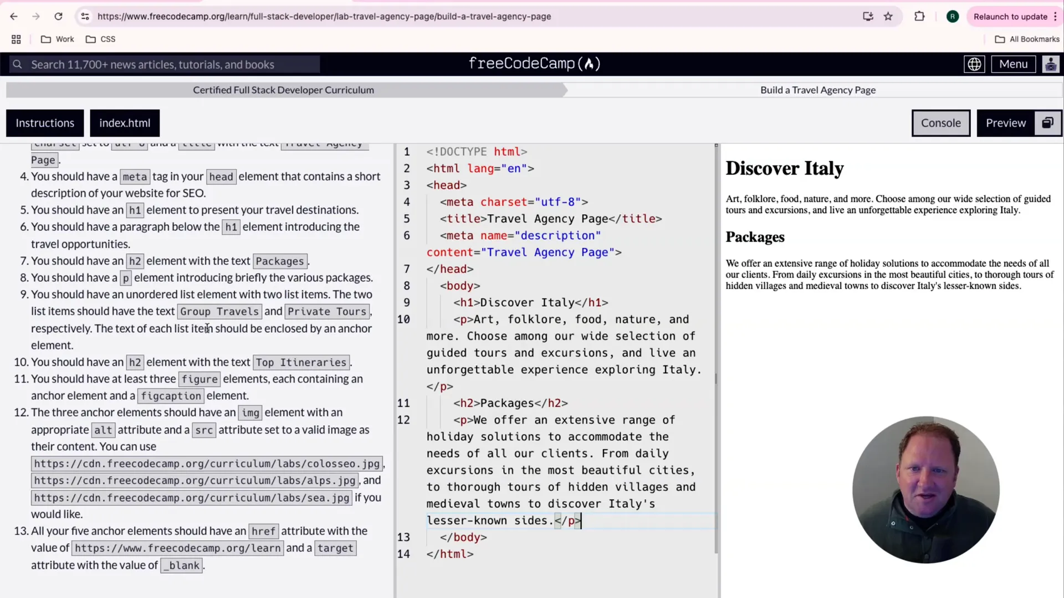Viewport: 1064px width, 598px height.
Task: Click the browser address bar URL
Action: point(324,17)
